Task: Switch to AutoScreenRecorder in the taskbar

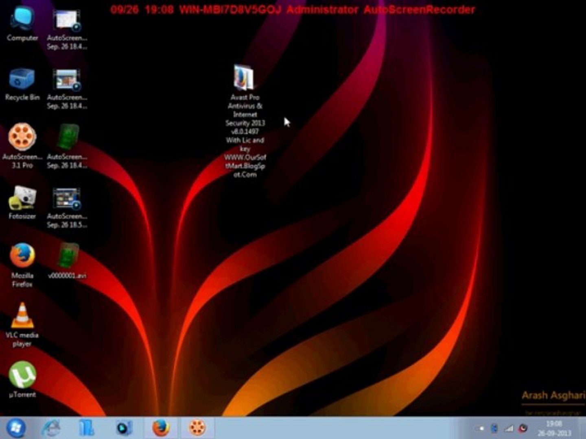Action: [197, 428]
